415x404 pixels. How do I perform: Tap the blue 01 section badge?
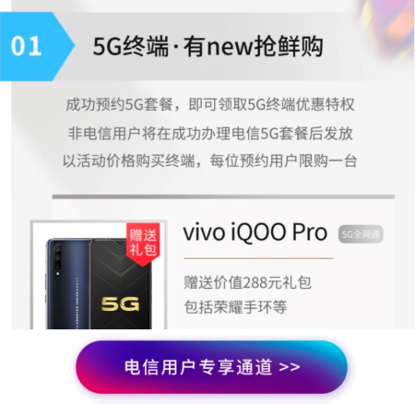coord(37,46)
